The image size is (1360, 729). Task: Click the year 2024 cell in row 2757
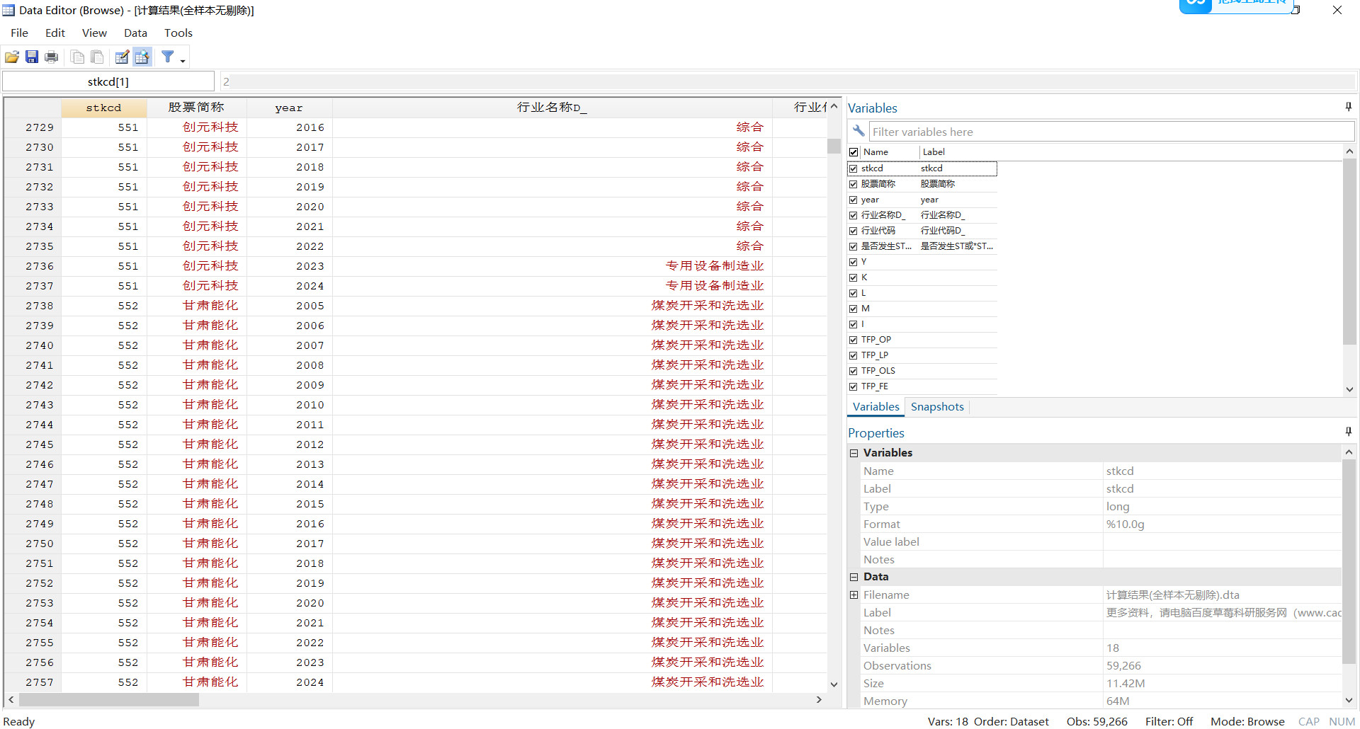pyautogui.click(x=289, y=682)
